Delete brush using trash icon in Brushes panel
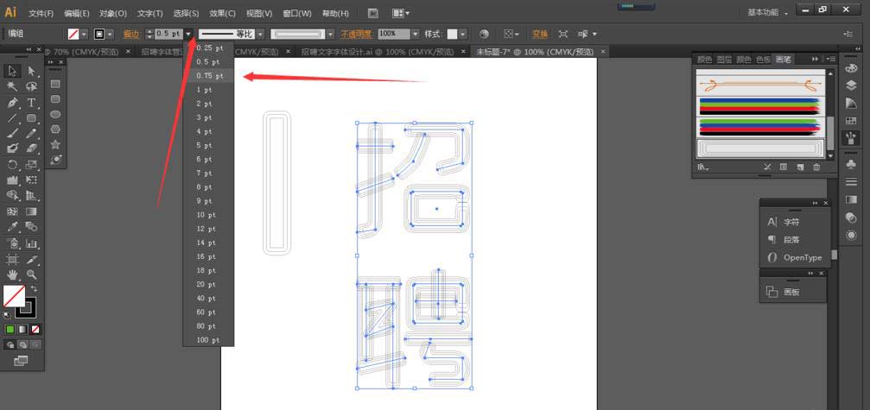 (x=817, y=167)
